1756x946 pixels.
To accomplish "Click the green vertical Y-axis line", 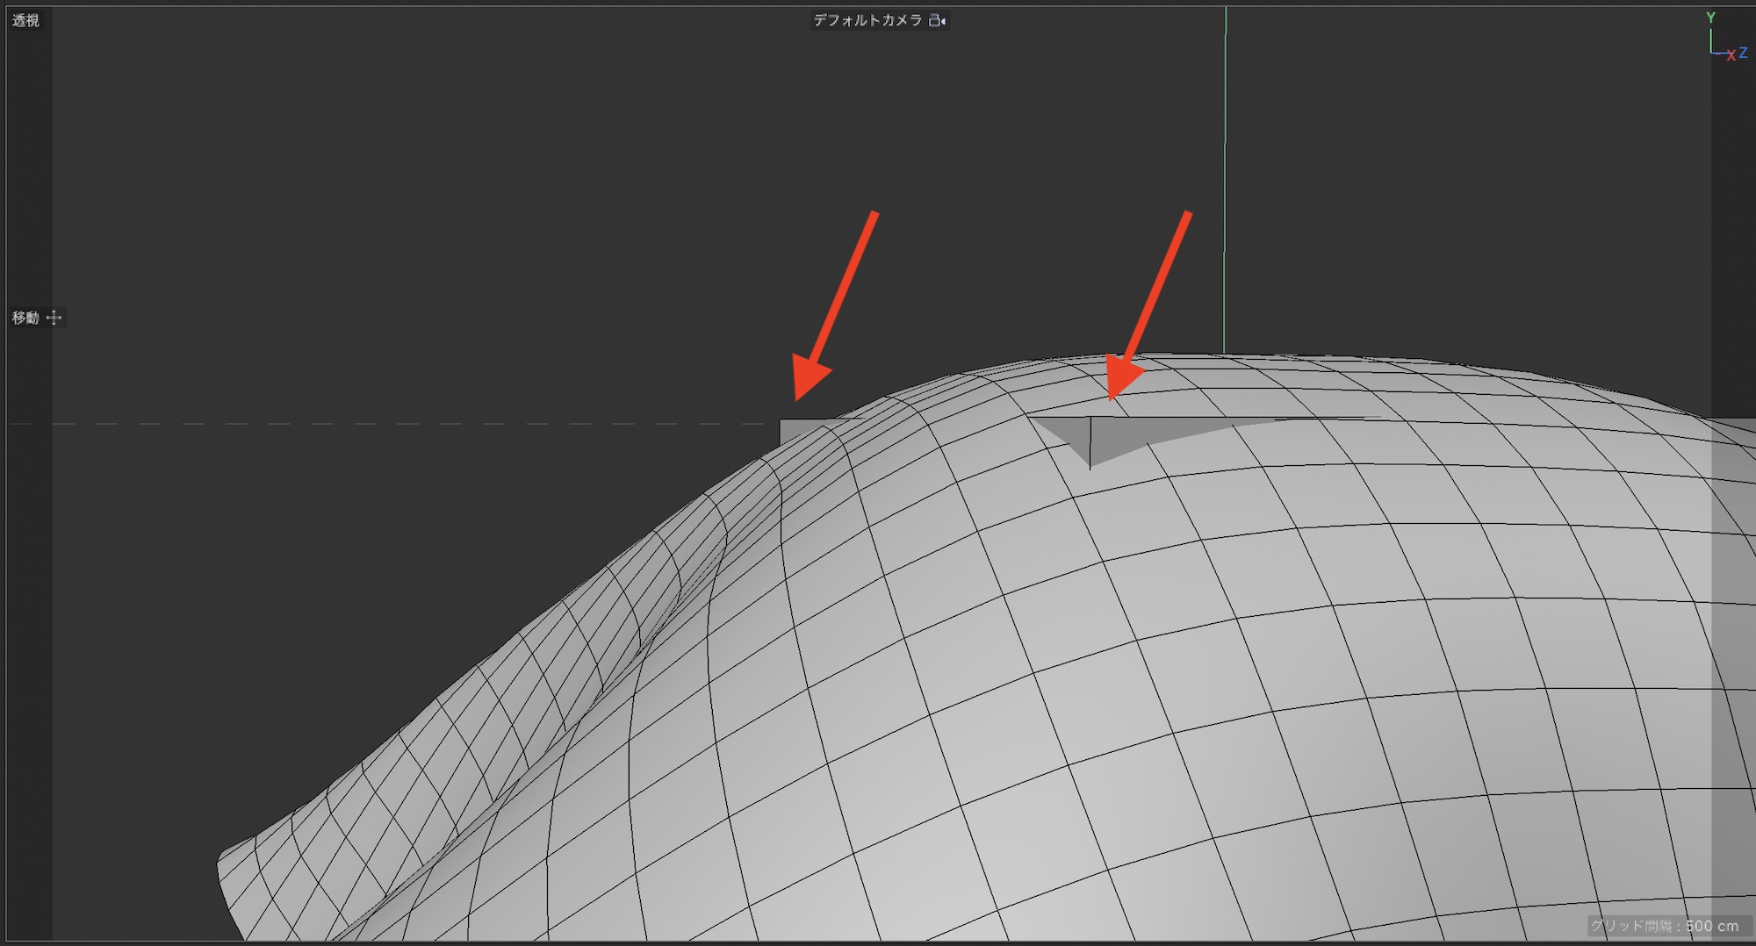I will [1226, 176].
